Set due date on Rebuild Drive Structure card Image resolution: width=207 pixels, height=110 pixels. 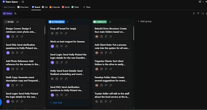click(101, 37)
